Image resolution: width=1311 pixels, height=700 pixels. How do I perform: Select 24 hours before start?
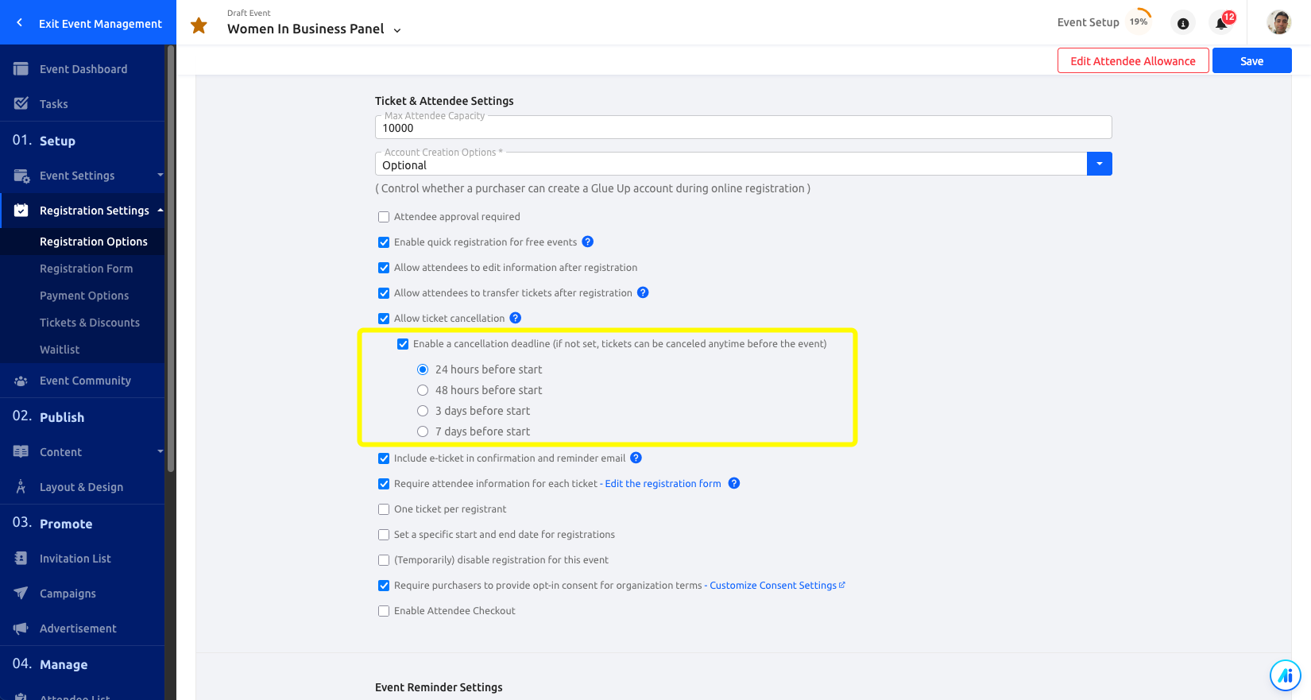click(x=423, y=369)
